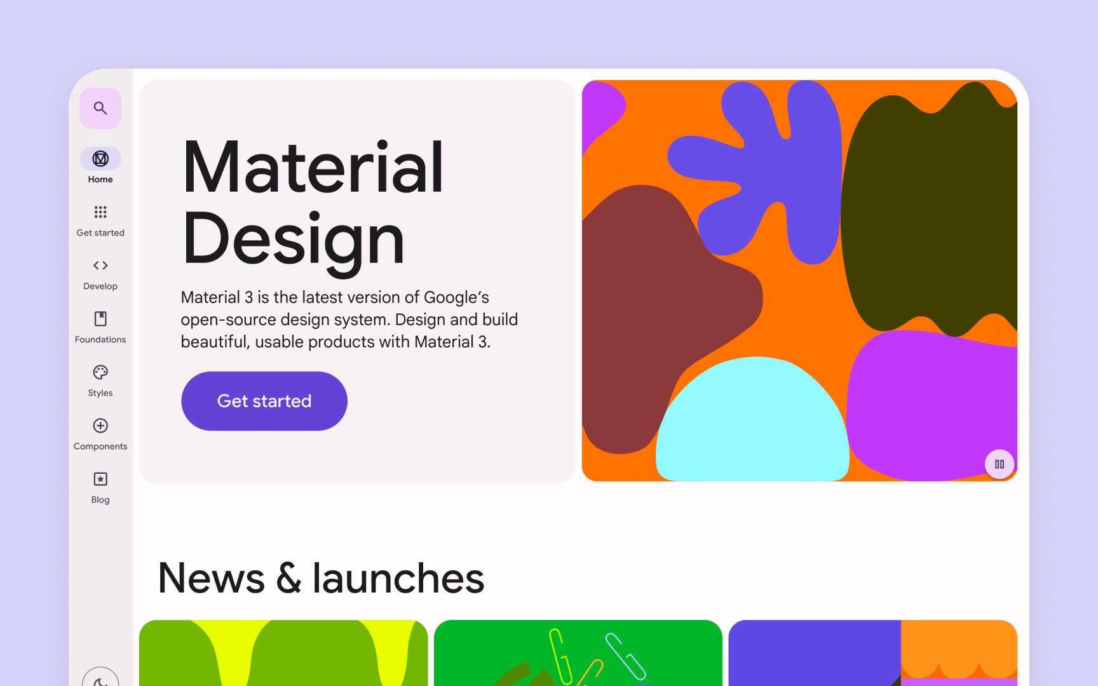Open Styles via the palette icon
This screenshot has width=1098, height=686.
pos(100,372)
